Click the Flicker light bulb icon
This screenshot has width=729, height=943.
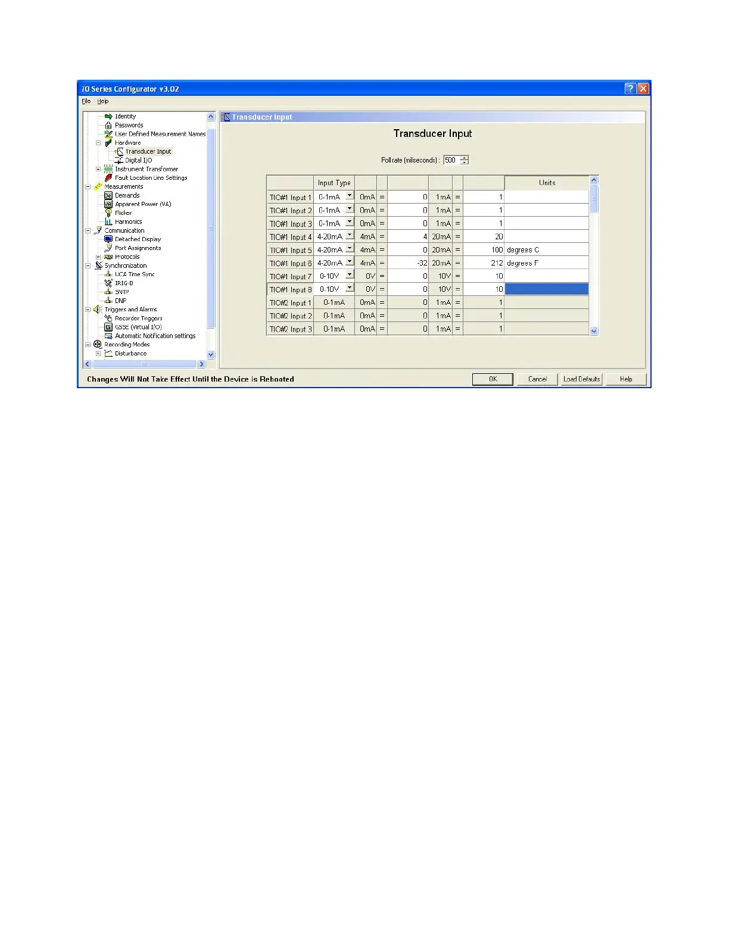pyautogui.click(x=108, y=213)
